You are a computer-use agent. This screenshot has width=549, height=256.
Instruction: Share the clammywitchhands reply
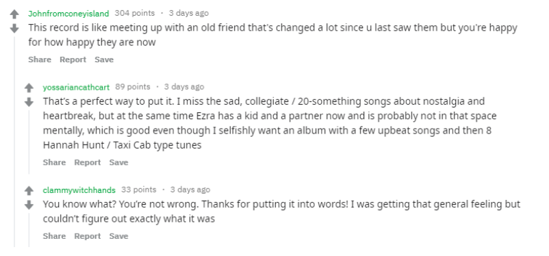(54, 236)
